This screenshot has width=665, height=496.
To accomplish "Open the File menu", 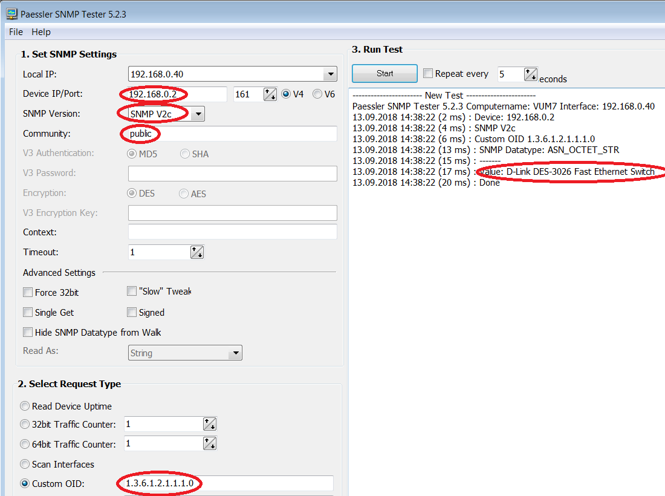I will click(x=16, y=32).
